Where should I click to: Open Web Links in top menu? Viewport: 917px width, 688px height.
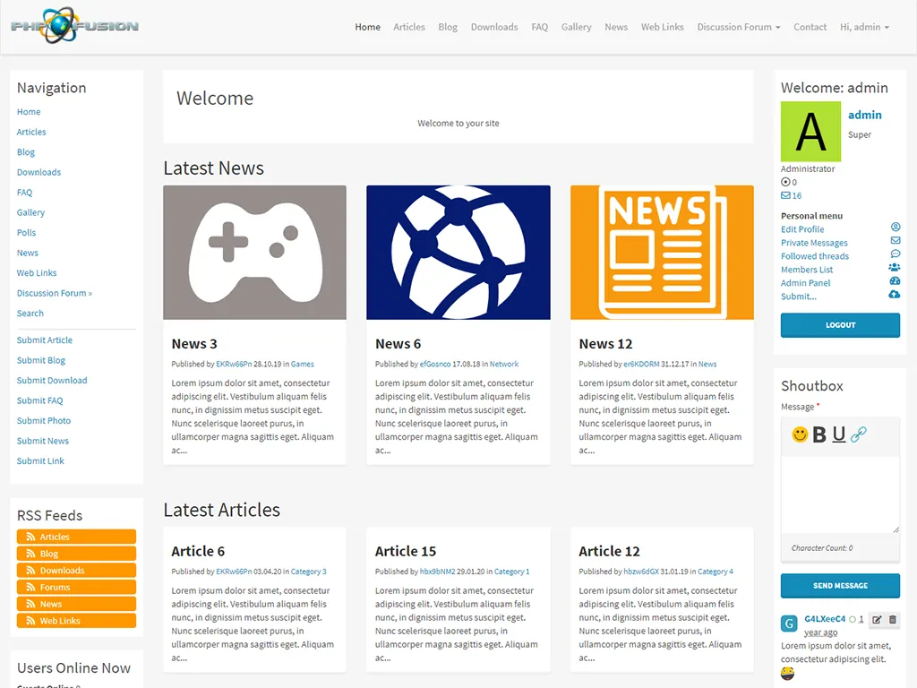click(662, 27)
